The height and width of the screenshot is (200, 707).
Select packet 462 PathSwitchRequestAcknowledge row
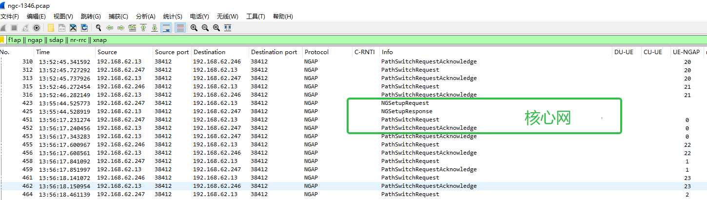pyautogui.click(x=353, y=186)
